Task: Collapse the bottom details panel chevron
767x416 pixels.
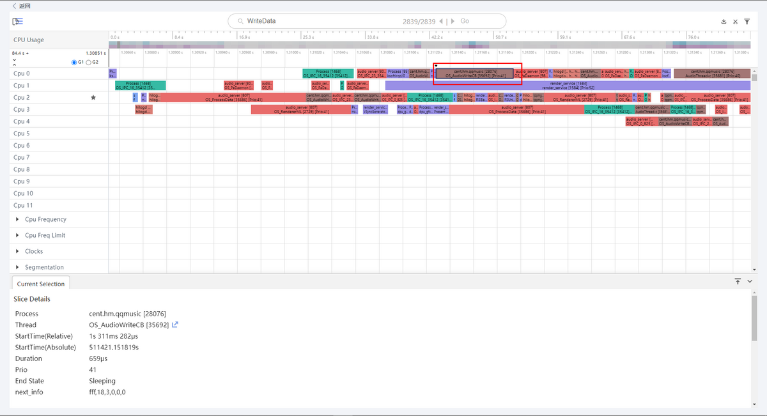Action: [750, 281]
